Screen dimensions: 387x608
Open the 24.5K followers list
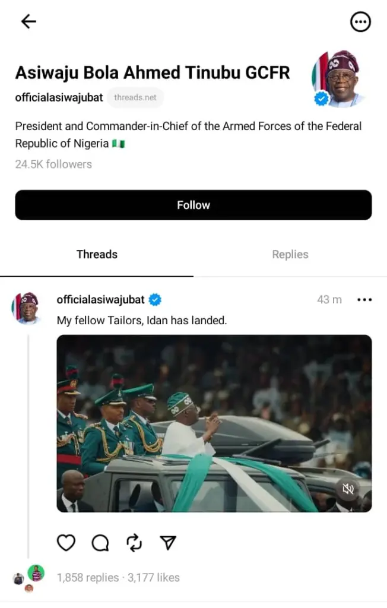53,164
